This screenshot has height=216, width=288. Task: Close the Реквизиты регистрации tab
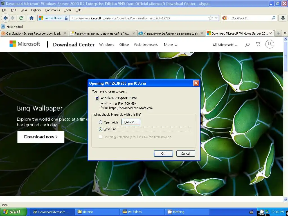click(x=134, y=33)
